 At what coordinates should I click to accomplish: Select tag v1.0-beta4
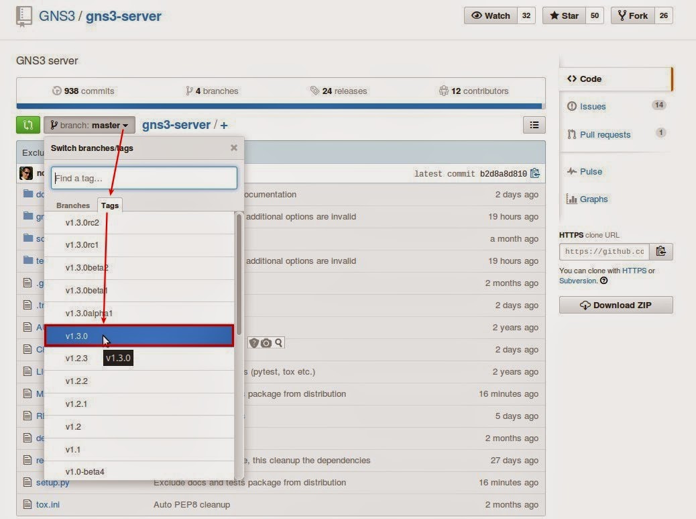click(x=139, y=471)
